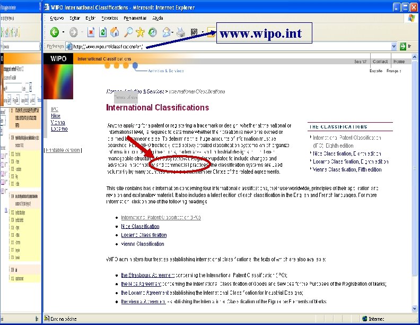This screenshot has height=325, width=420.
Task: Open the Exibir menu
Action: [x=91, y=18]
